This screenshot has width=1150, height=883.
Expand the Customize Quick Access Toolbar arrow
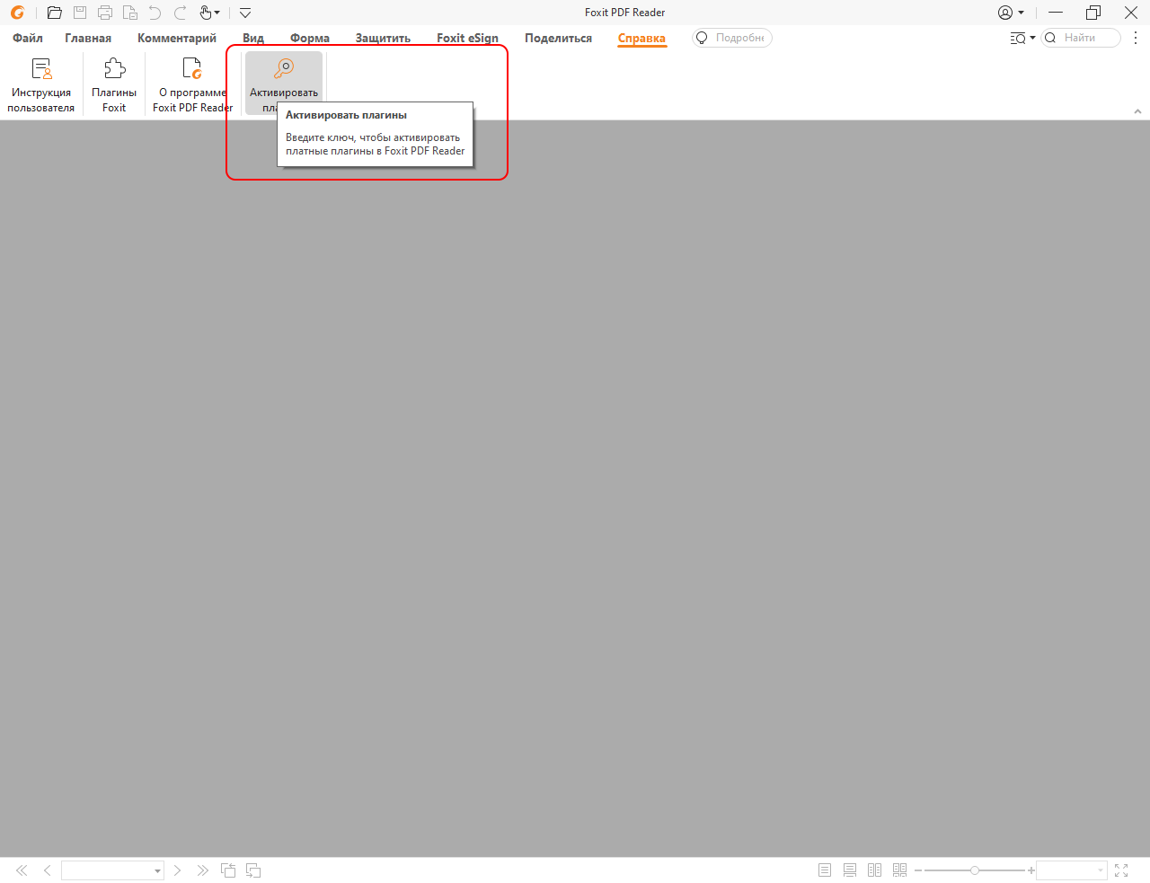(x=245, y=13)
